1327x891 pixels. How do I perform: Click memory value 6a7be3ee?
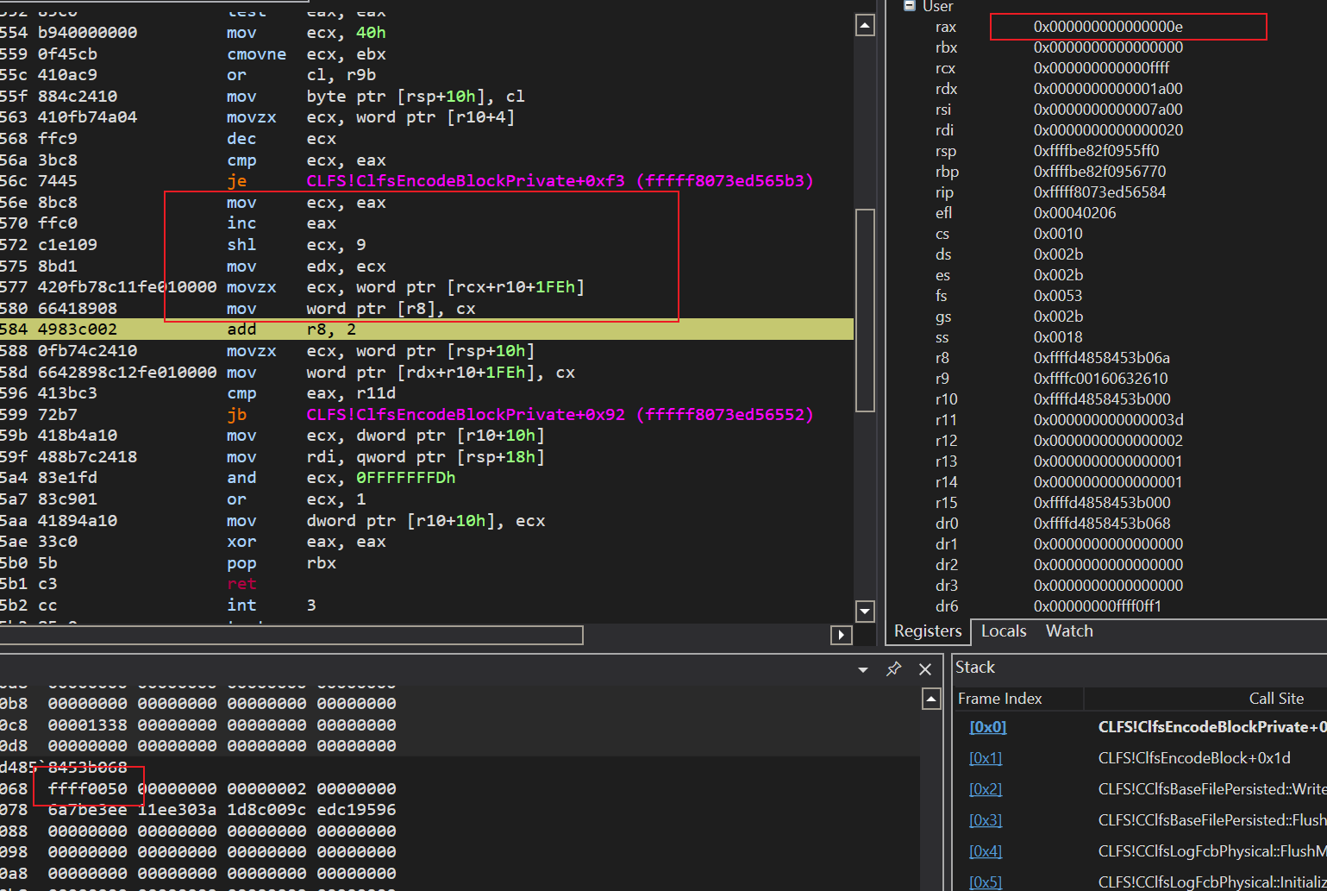(x=88, y=810)
